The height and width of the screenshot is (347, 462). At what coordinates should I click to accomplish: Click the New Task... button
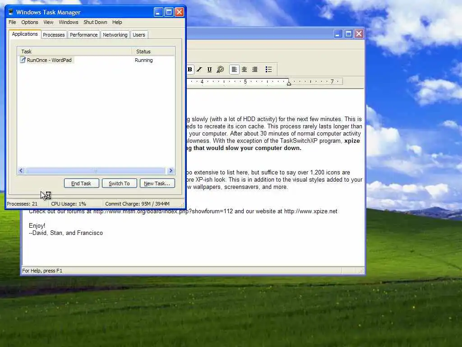pyautogui.click(x=157, y=183)
